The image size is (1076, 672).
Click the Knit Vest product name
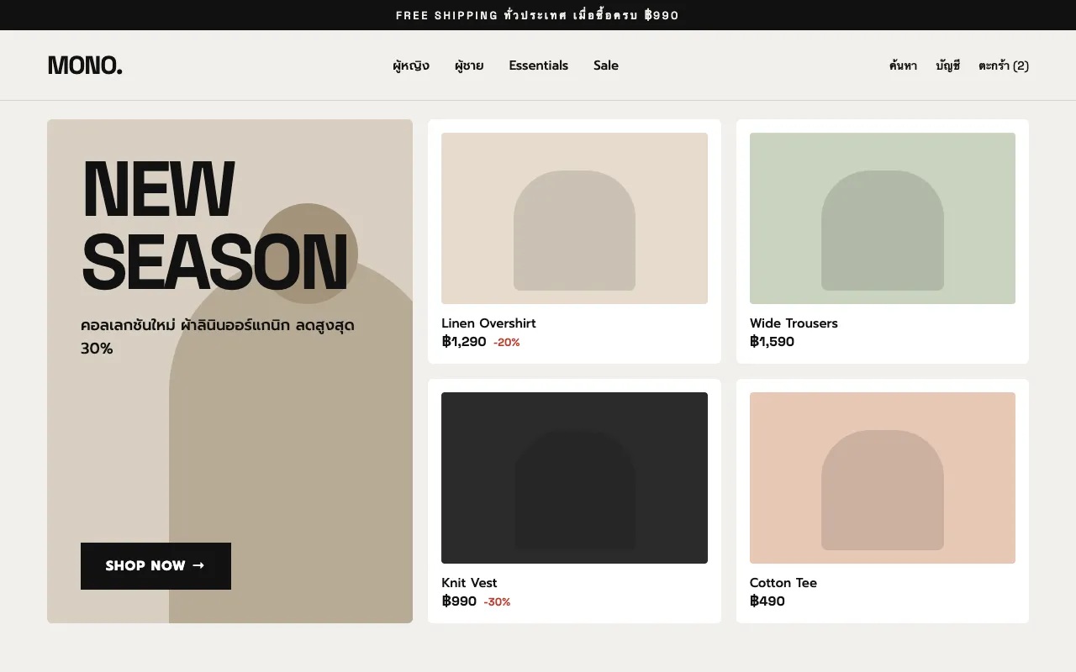coord(469,583)
